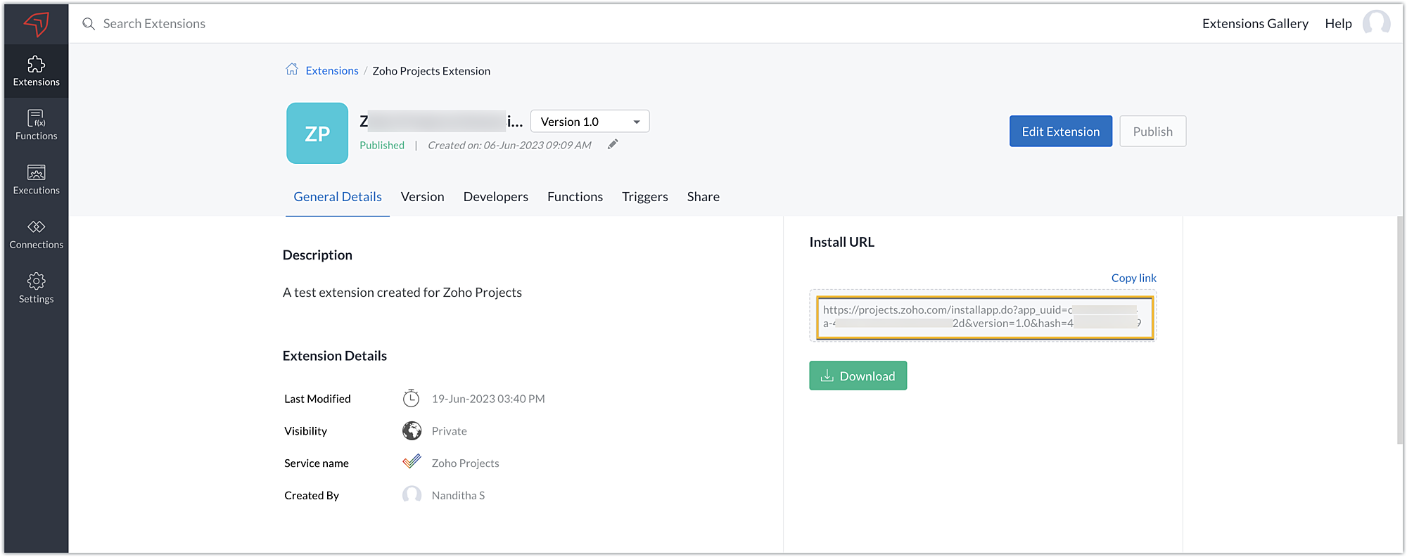This screenshot has height=557, width=1407.
Task: Click the '19-Jun-2023 03:40 PM' value
Action: click(488, 399)
